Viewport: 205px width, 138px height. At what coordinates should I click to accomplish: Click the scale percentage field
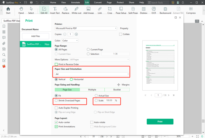pos(109,100)
